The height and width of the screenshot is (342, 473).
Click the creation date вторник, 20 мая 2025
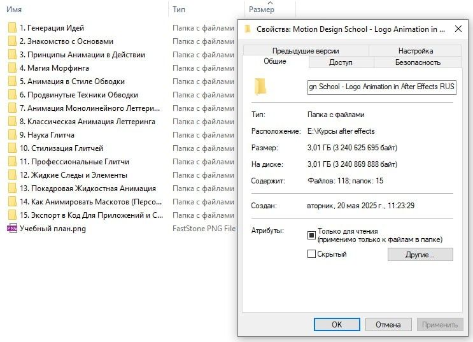[360, 206]
